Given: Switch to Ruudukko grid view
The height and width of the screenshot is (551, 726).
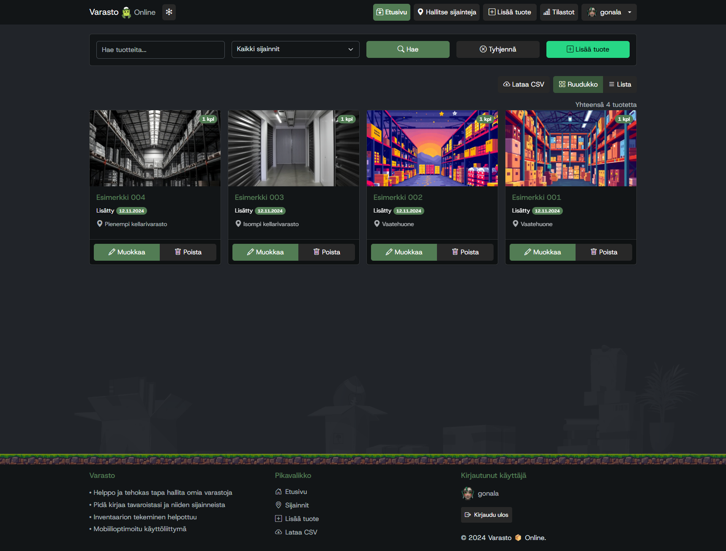Looking at the screenshot, I should click(578, 85).
